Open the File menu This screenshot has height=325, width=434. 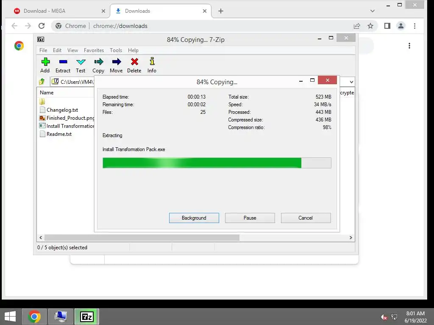tap(43, 50)
